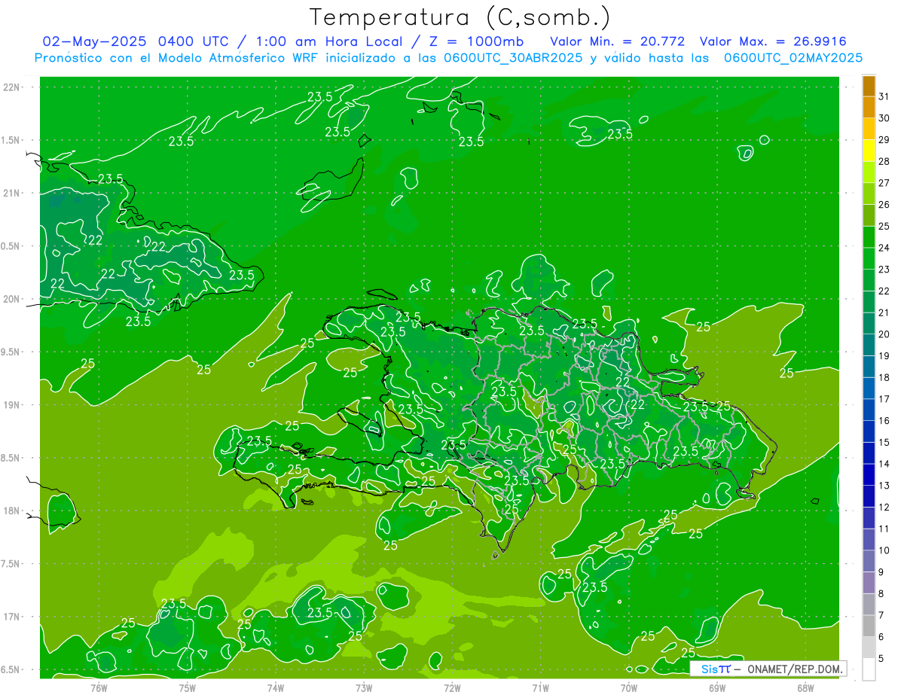The height and width of the screenshot is (698, 904).
Task: Click the purple legend swatch between 8 and 9
Action: (869, 583)
